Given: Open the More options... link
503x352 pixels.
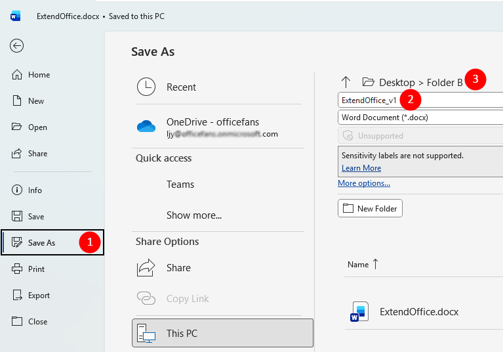Looking at the screenshot, I should point(364,183).
